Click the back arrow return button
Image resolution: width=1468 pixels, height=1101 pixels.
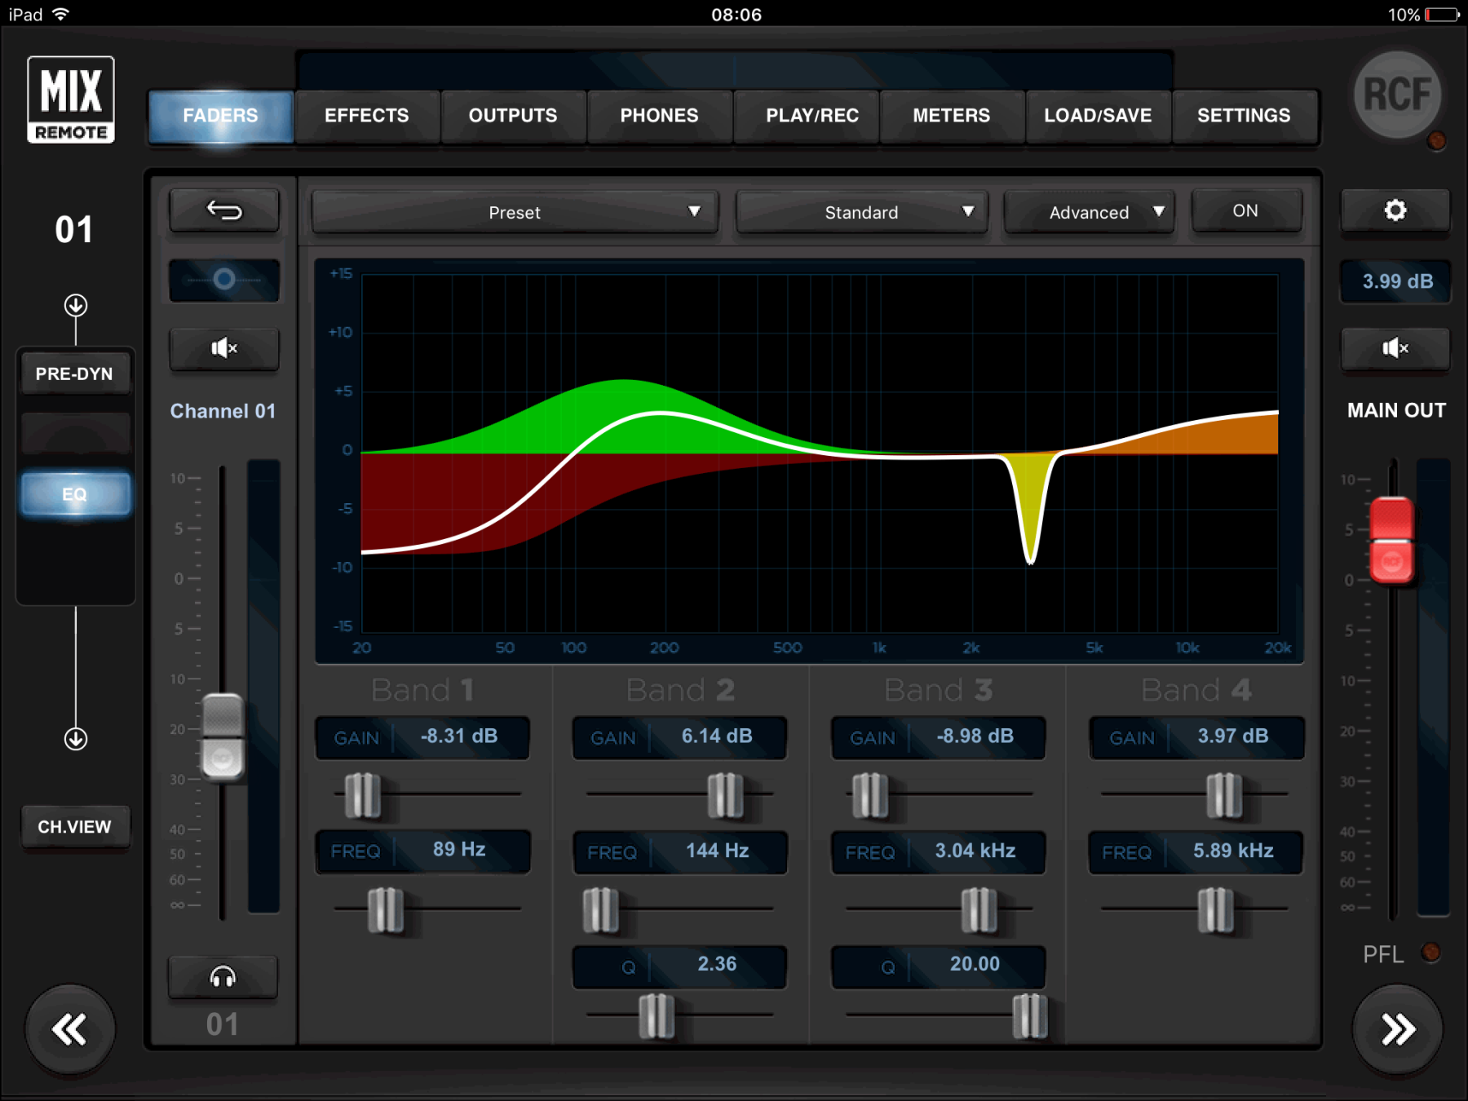coord(224,211)
